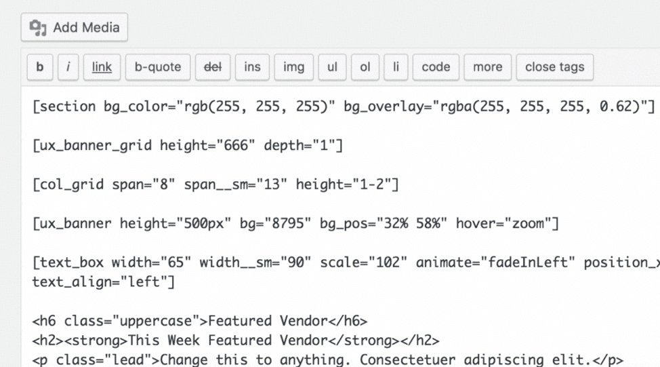Image resolution: width=660 pixels, height=367 pixels.
Task: Close all open tags with close tags
Action: pyautogui.click(x=555, y=67)
